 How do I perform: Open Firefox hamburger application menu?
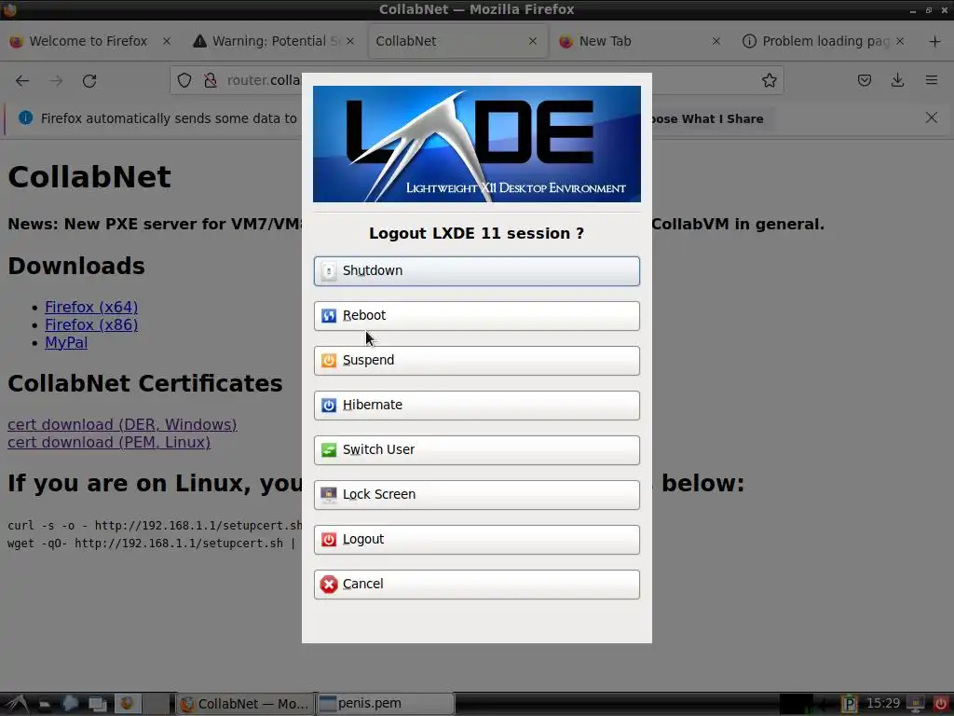(931, 80)
